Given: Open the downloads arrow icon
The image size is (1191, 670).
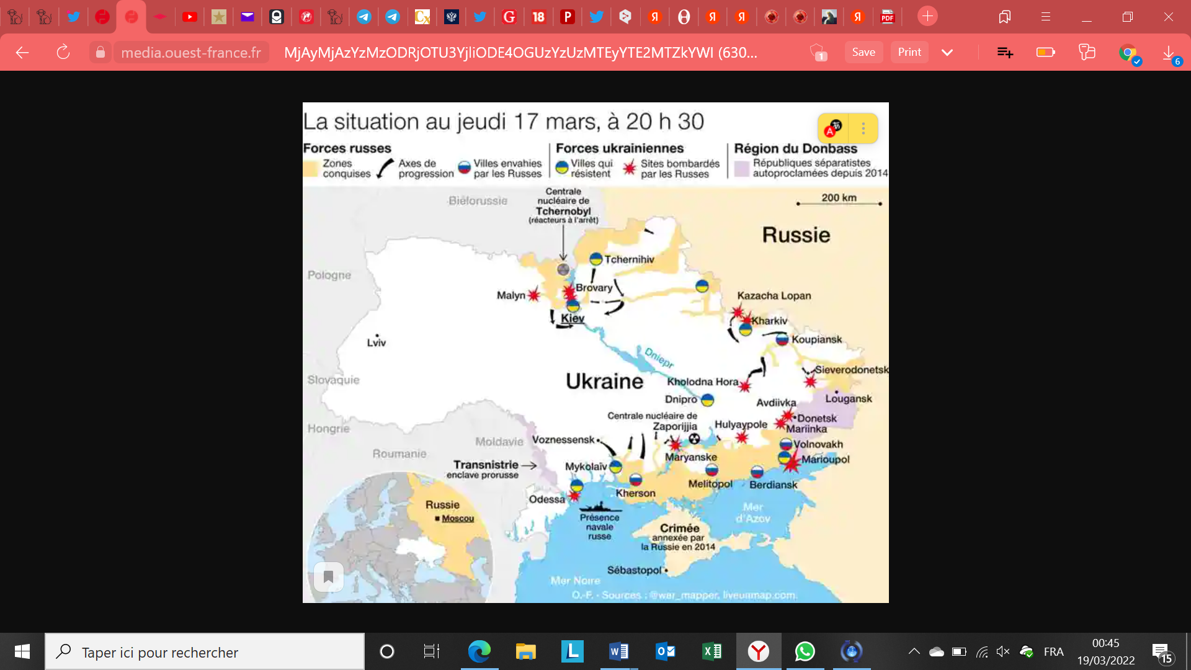Looking at the screenshot, I should (1169, 53).
